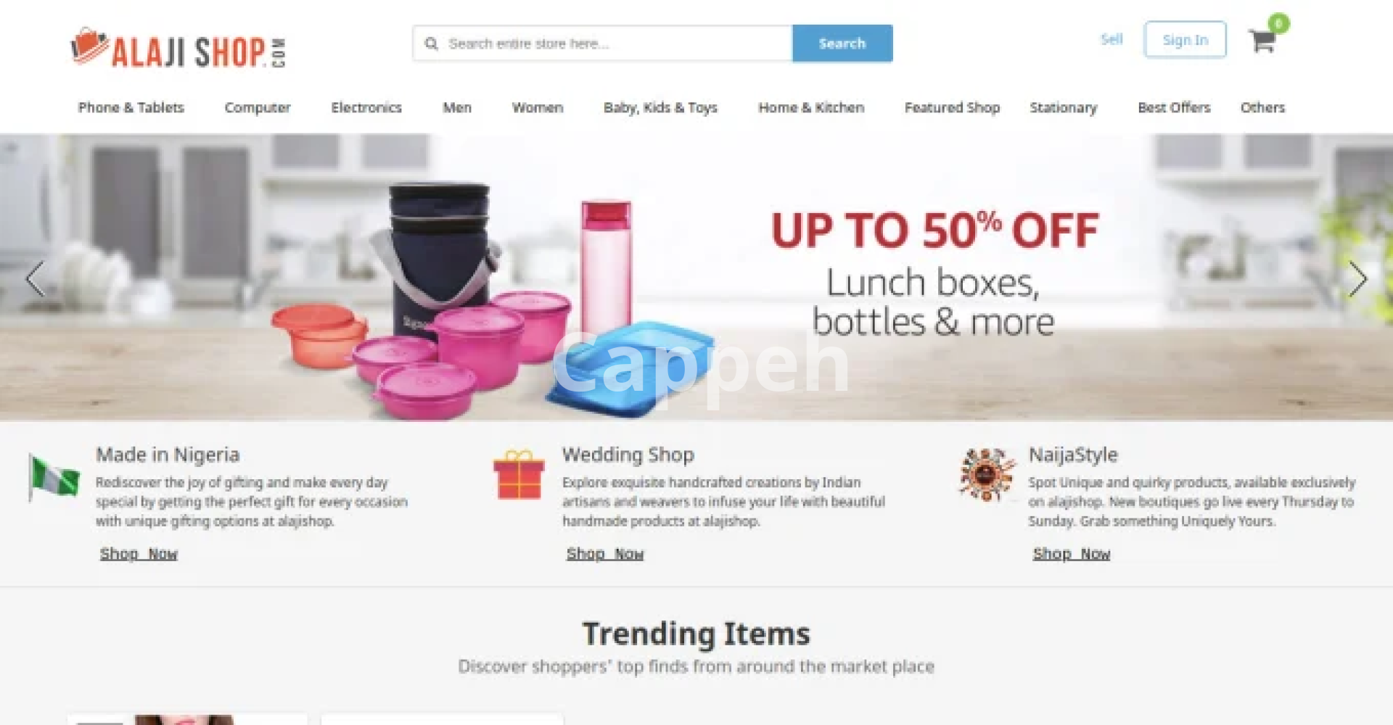Click the Sign In button

(x=1186, y=40)
